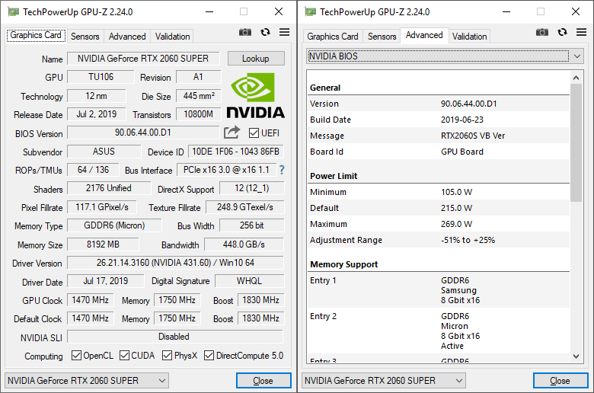Screen dimensions: 594x393
Task: Click the screenshot camera icon in left window
Action: [x=245, y=32]
